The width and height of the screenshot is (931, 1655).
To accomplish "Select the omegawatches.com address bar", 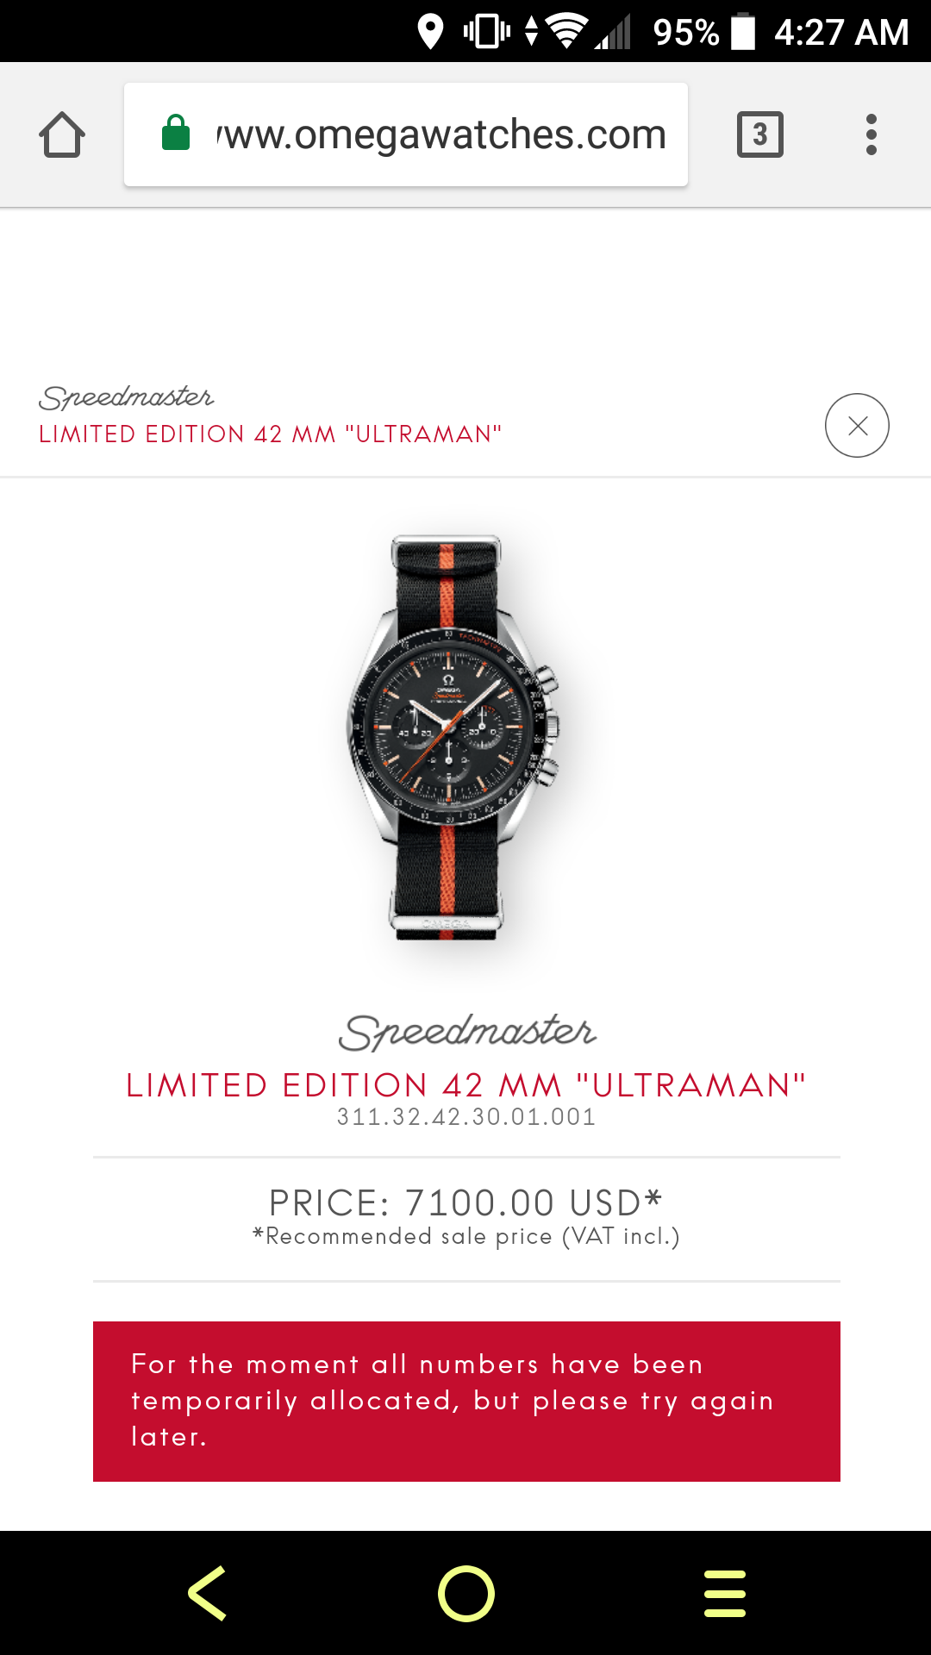I will pyautogui.click(x=406, y=134).
